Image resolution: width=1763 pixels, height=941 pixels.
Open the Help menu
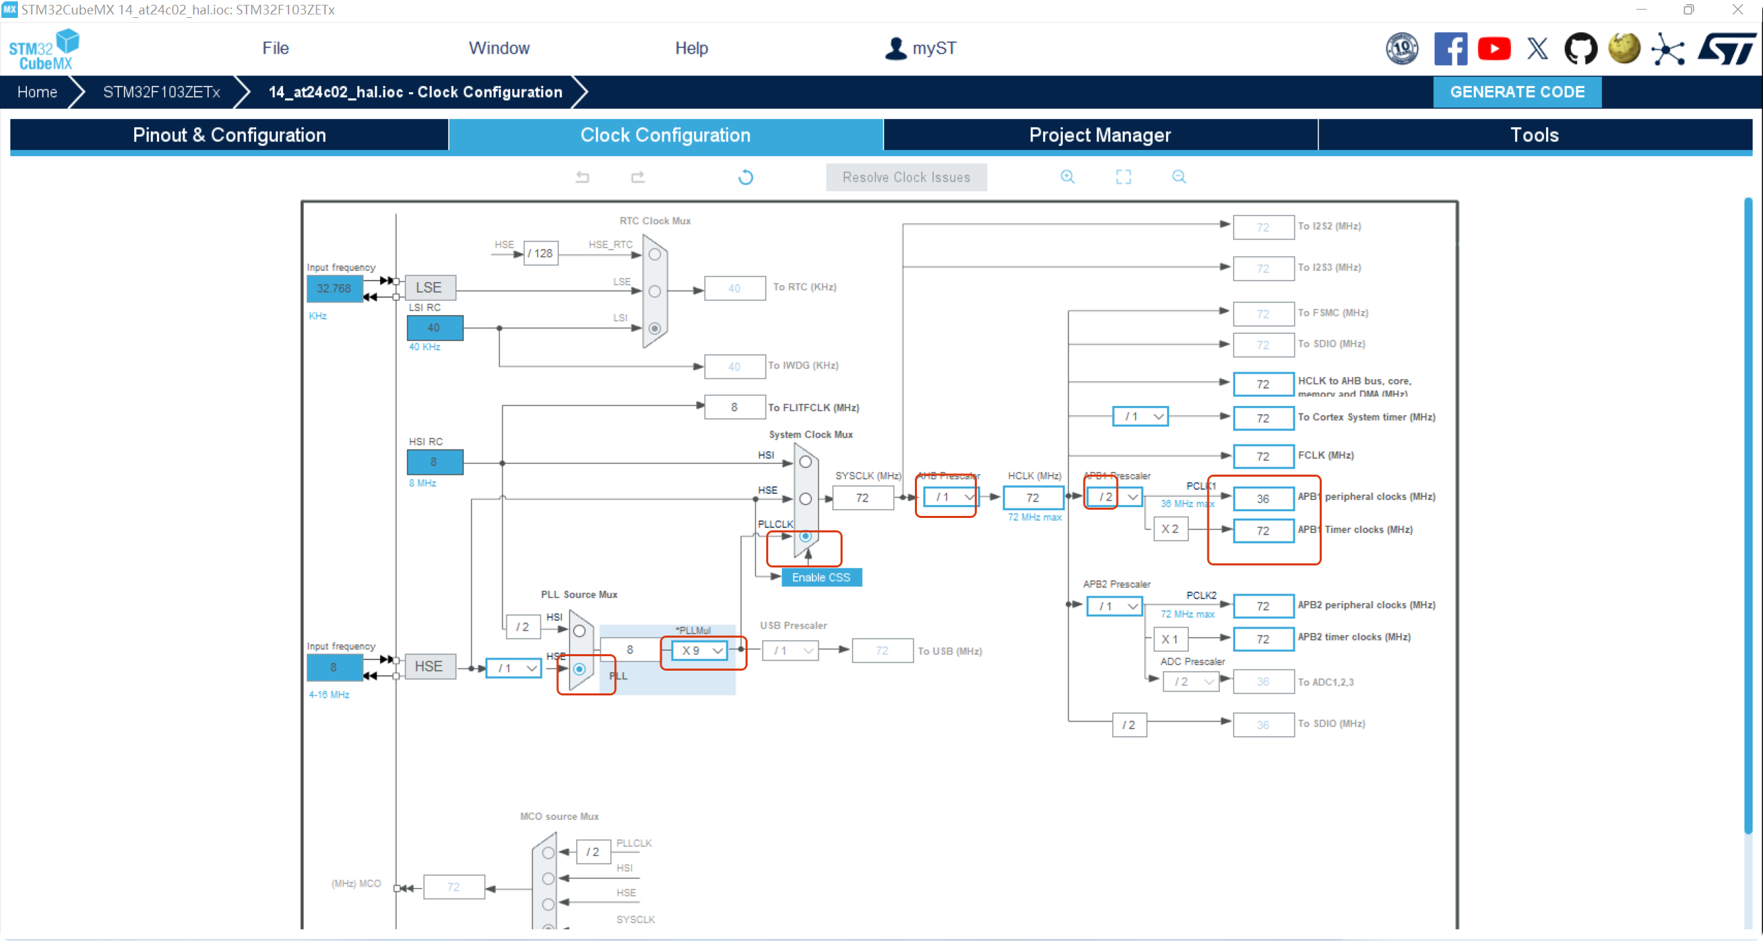point(691,48)
